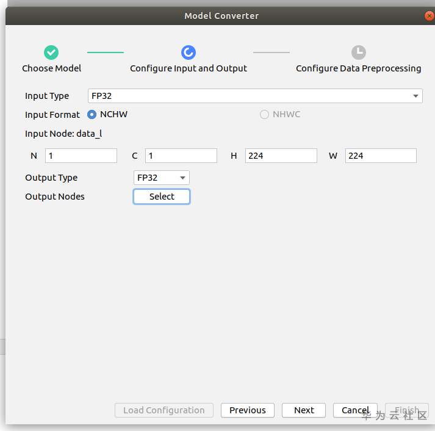This screenshot has width=435, height=431.
Task: Select the NHWC input format radio button
Action: point(264,114)
